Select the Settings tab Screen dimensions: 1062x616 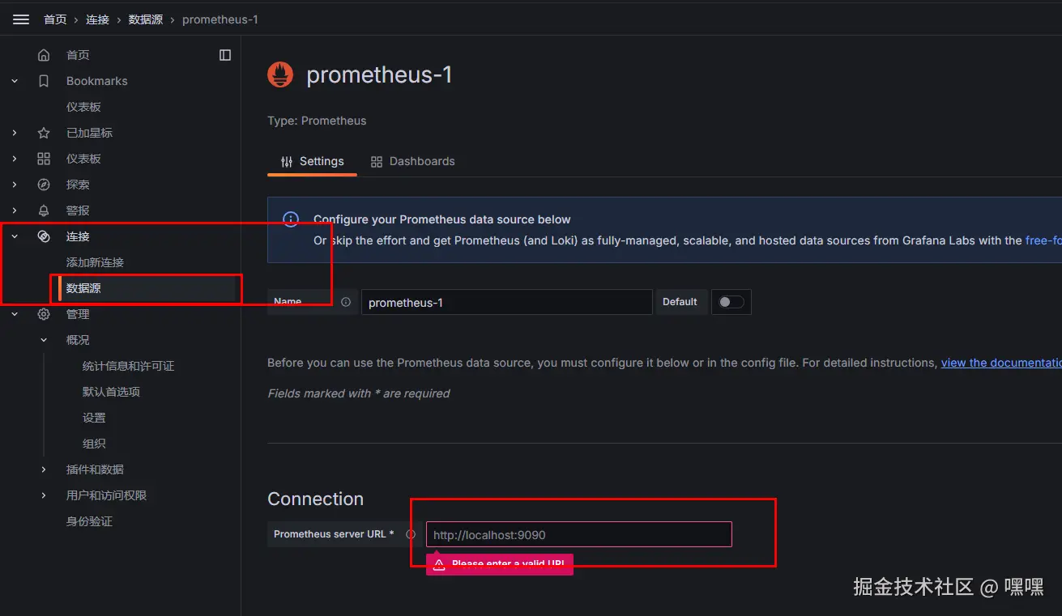(312, 161)
